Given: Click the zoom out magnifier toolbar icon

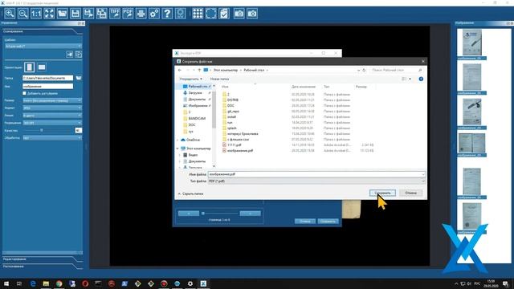Looking at the screenshot, I should pyautogui.click(x=23, y=14).
